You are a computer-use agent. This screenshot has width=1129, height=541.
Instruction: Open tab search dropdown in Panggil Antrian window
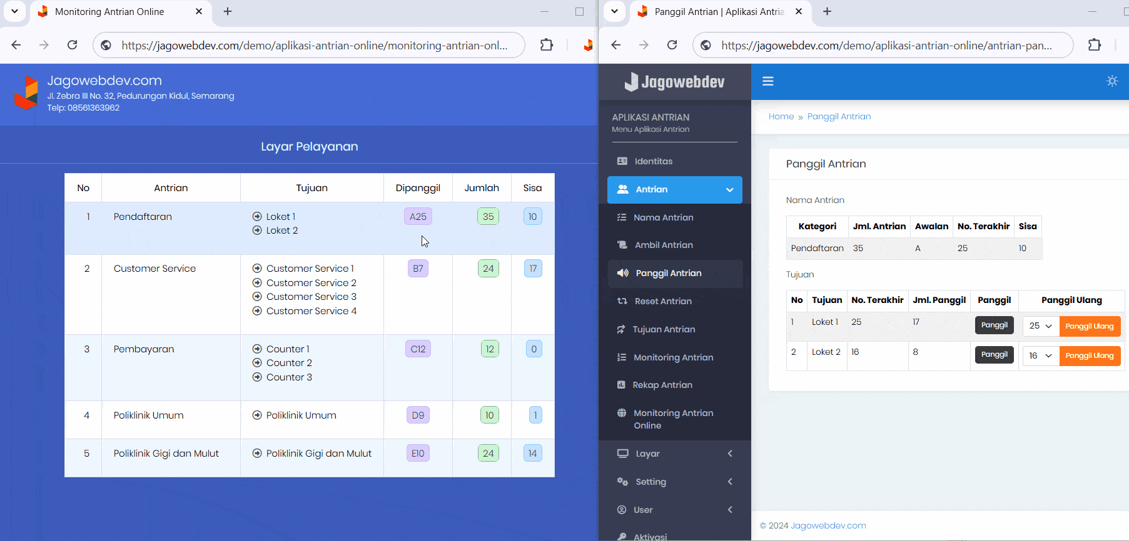[614, 11]
